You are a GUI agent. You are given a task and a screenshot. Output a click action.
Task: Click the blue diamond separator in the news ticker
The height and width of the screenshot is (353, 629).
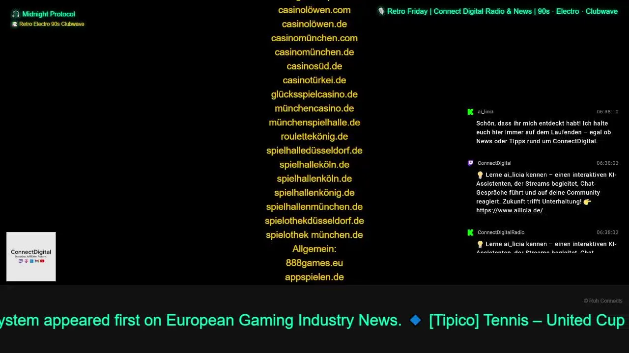pos(415,321)
